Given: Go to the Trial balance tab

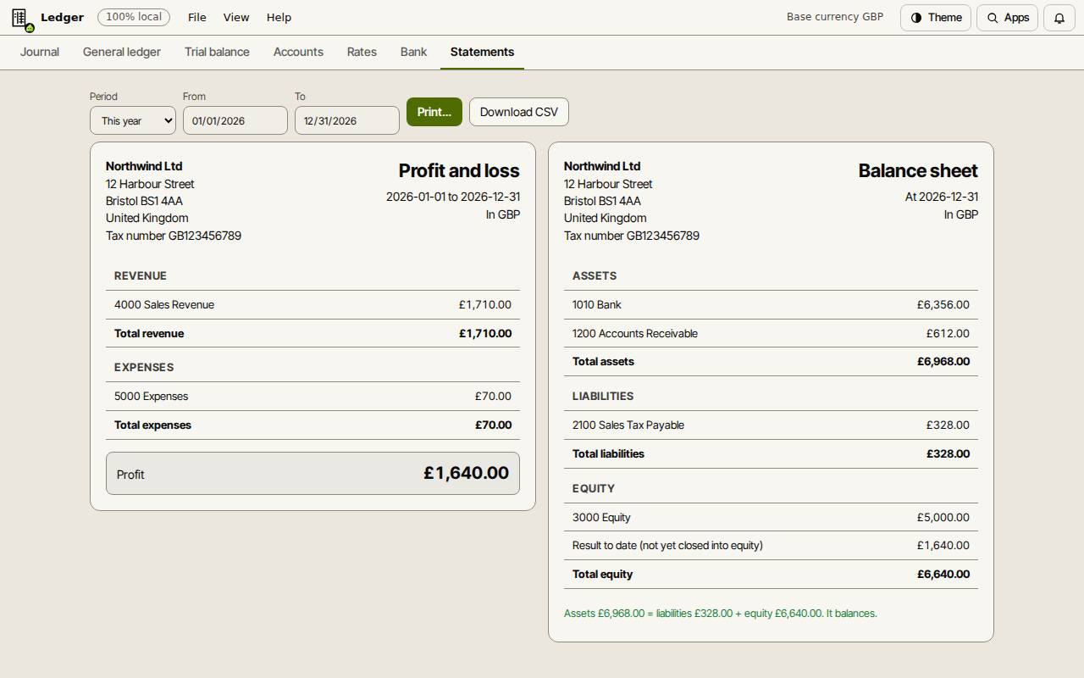Looking at the screenshot, I should click(x=217, y=52).
